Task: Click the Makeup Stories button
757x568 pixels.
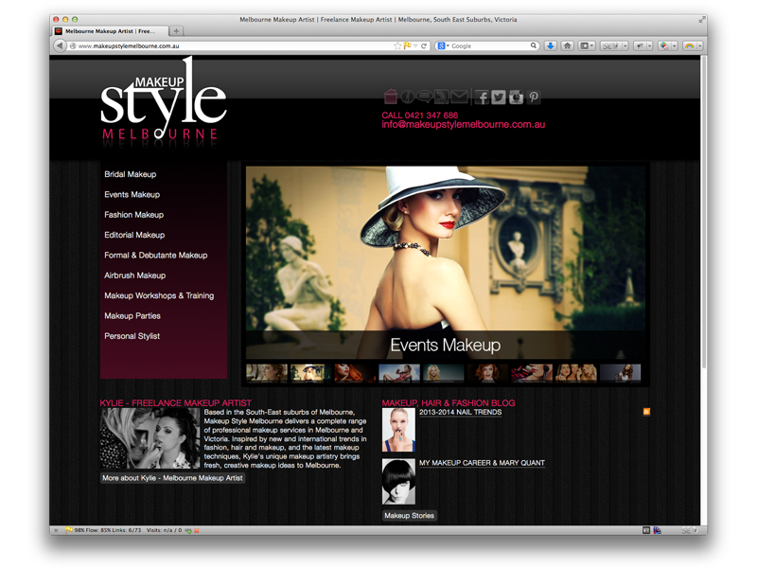Action: pyautogui.click(x=410, y=515)
